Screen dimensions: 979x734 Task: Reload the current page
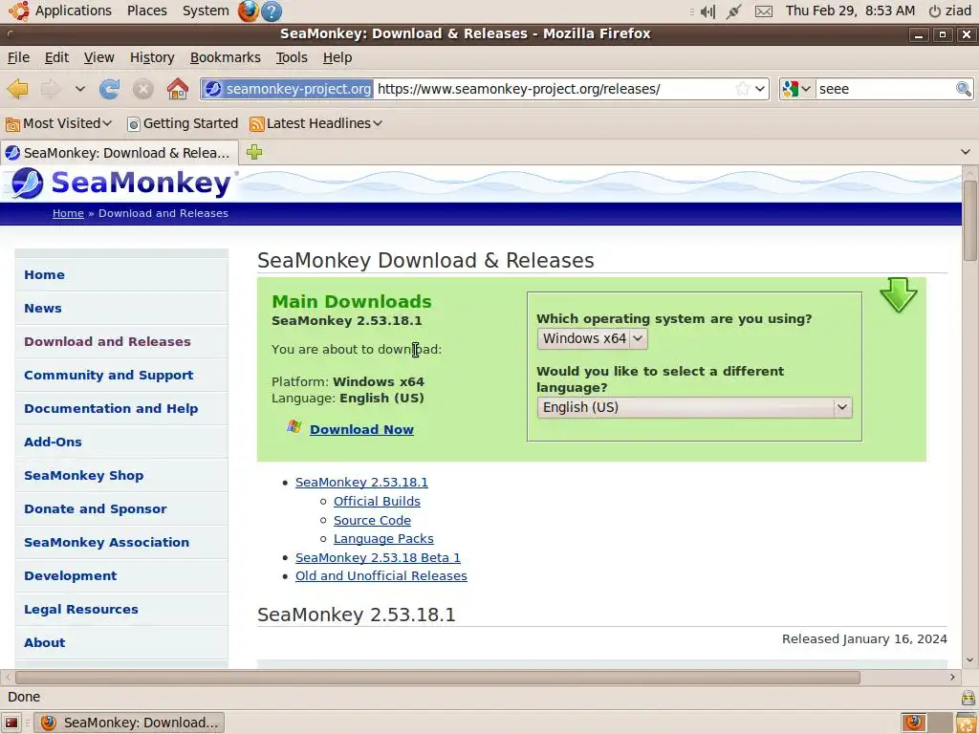pyautogui.click(x=109, y=89)
